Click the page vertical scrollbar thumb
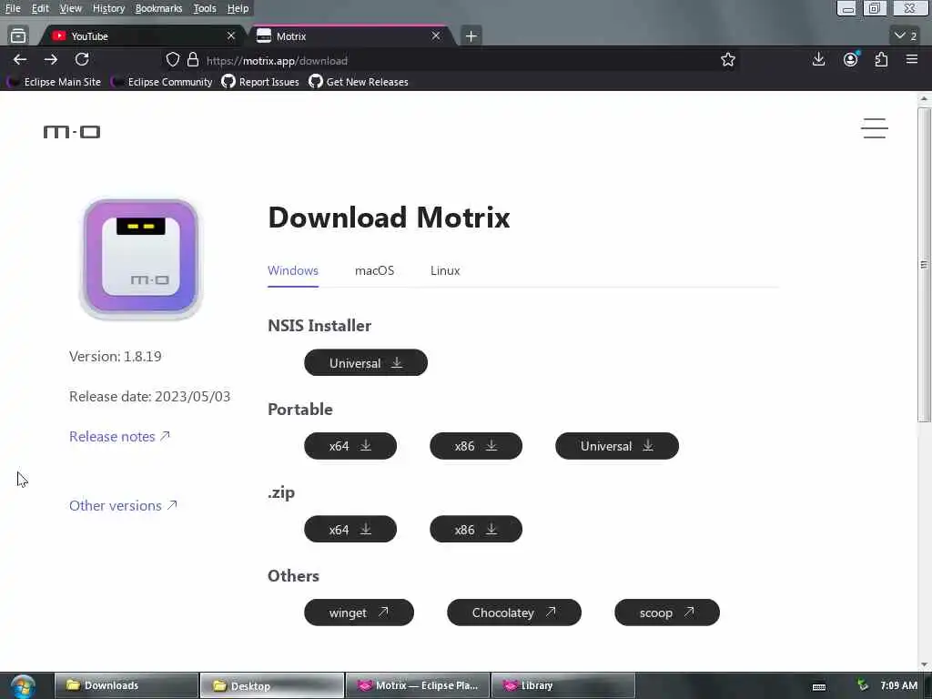The height and width of the screenshot is (699, 932). 924,265
